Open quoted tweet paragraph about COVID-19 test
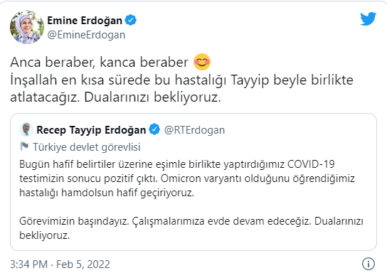This screenshot has width=387, height=278. 187,178
